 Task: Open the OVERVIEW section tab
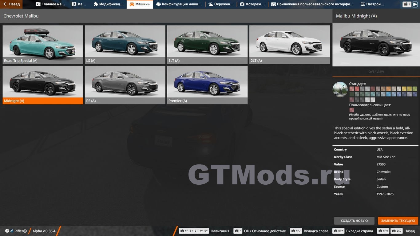click(376, 72)
